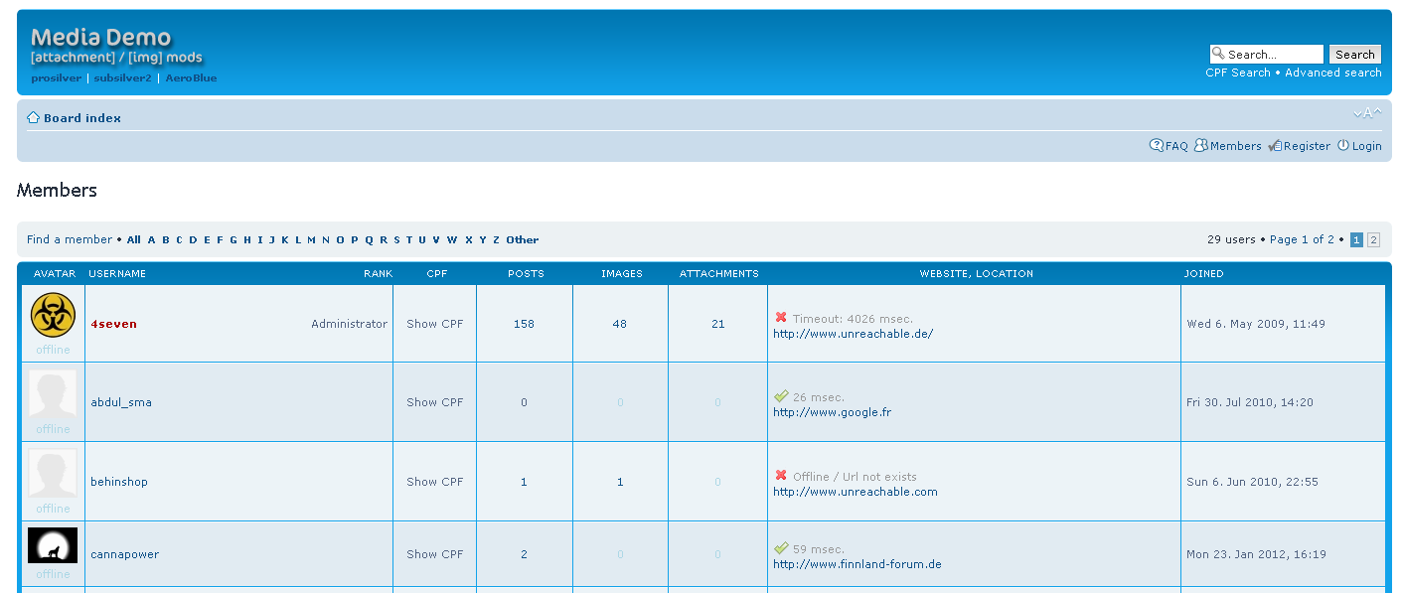Click the Register icon

[1275, 146]
